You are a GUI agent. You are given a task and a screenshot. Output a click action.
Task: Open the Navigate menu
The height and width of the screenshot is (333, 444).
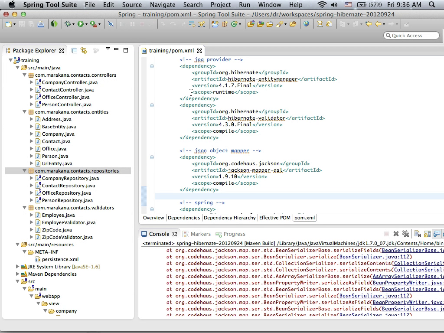[163, 5]
